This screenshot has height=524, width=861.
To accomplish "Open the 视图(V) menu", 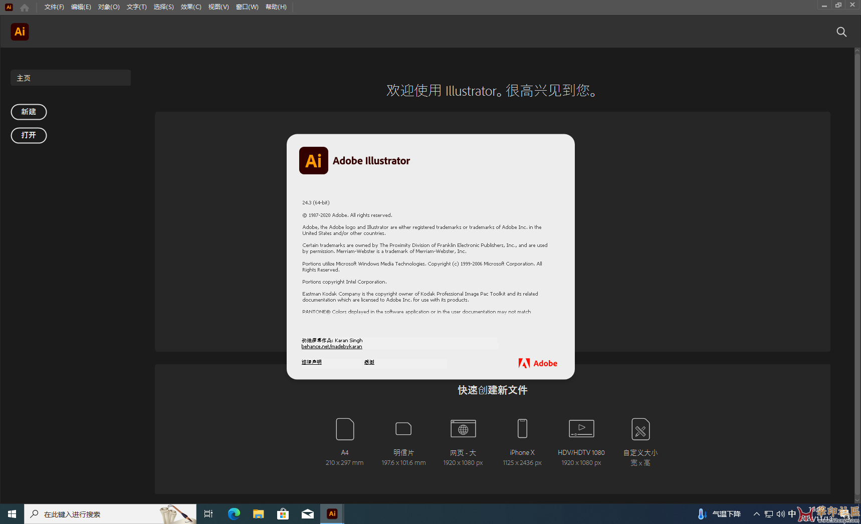I will 219,7.
